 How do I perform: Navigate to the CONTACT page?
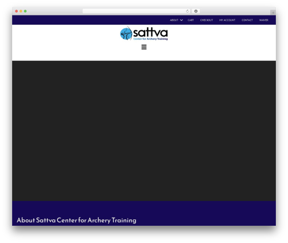pyautogui.click(x=247, y=20)
